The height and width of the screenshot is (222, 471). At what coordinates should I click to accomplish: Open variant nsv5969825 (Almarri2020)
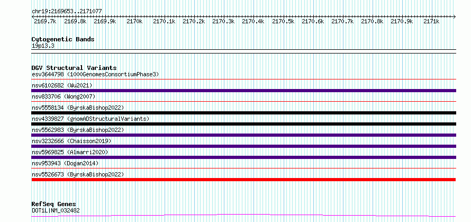pyautogui.click(x=70, y=152)
